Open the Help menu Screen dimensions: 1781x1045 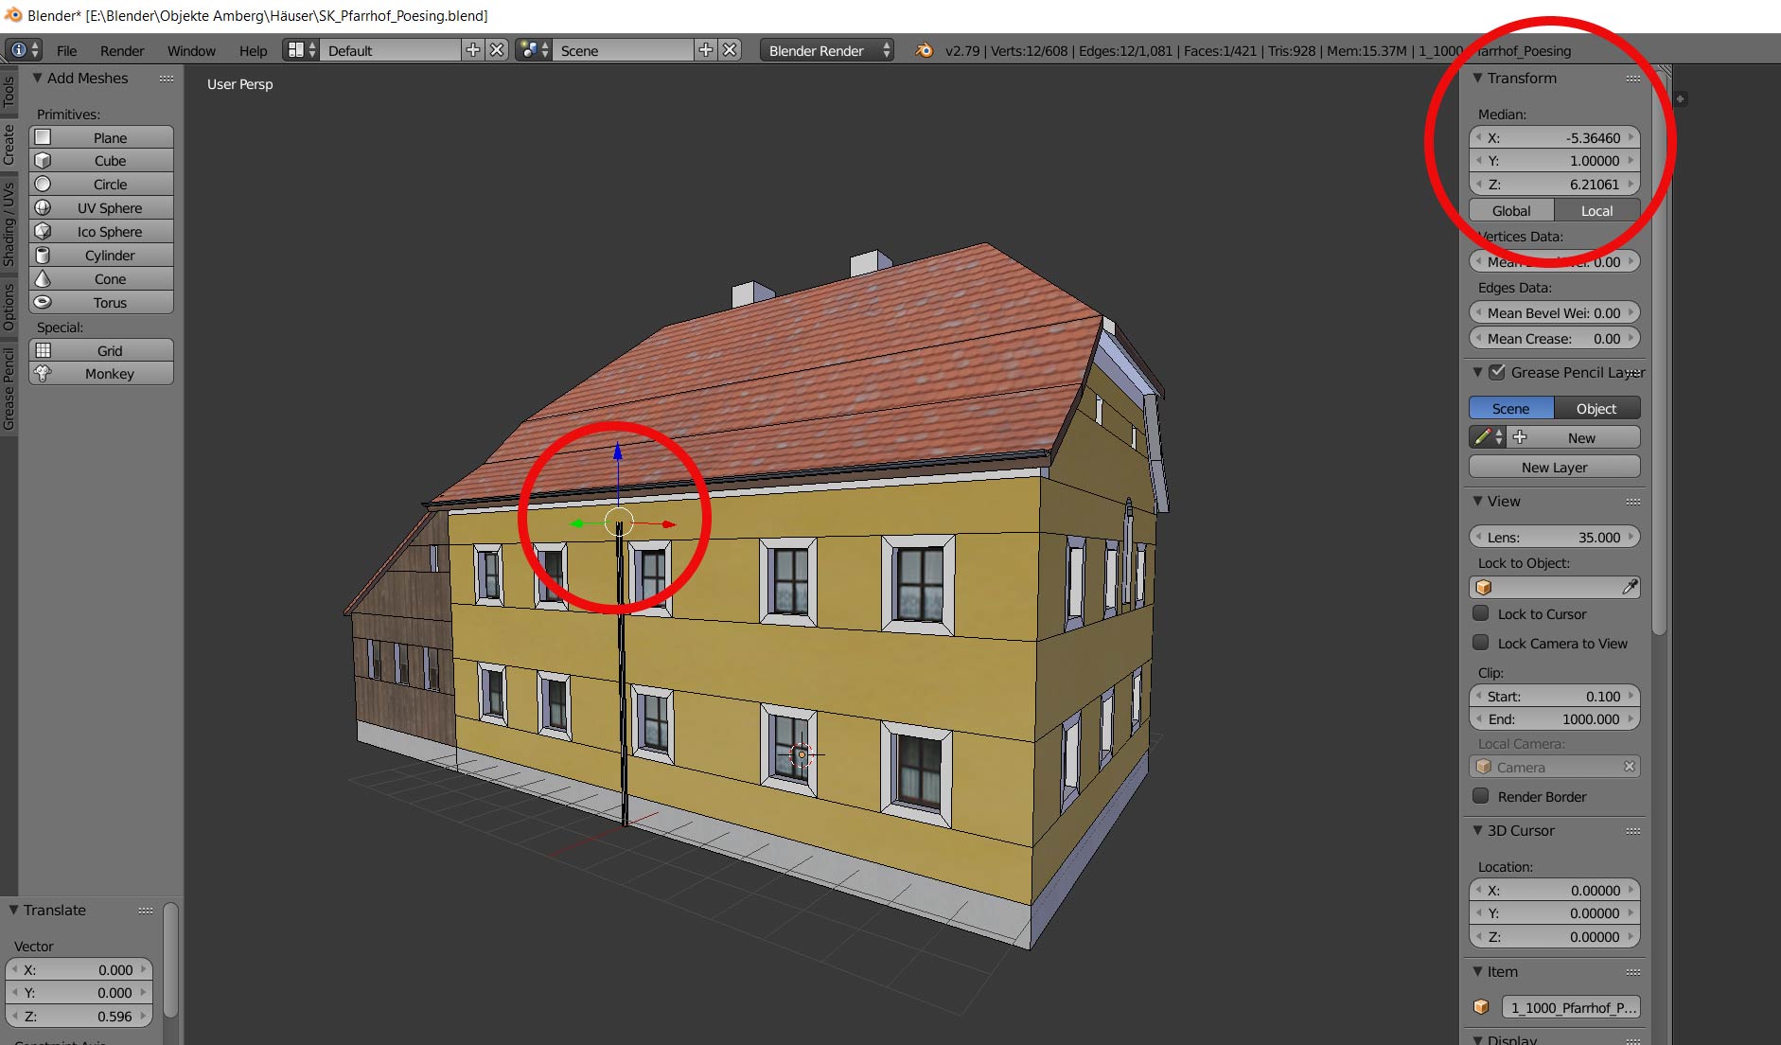[x=253, y=50]
